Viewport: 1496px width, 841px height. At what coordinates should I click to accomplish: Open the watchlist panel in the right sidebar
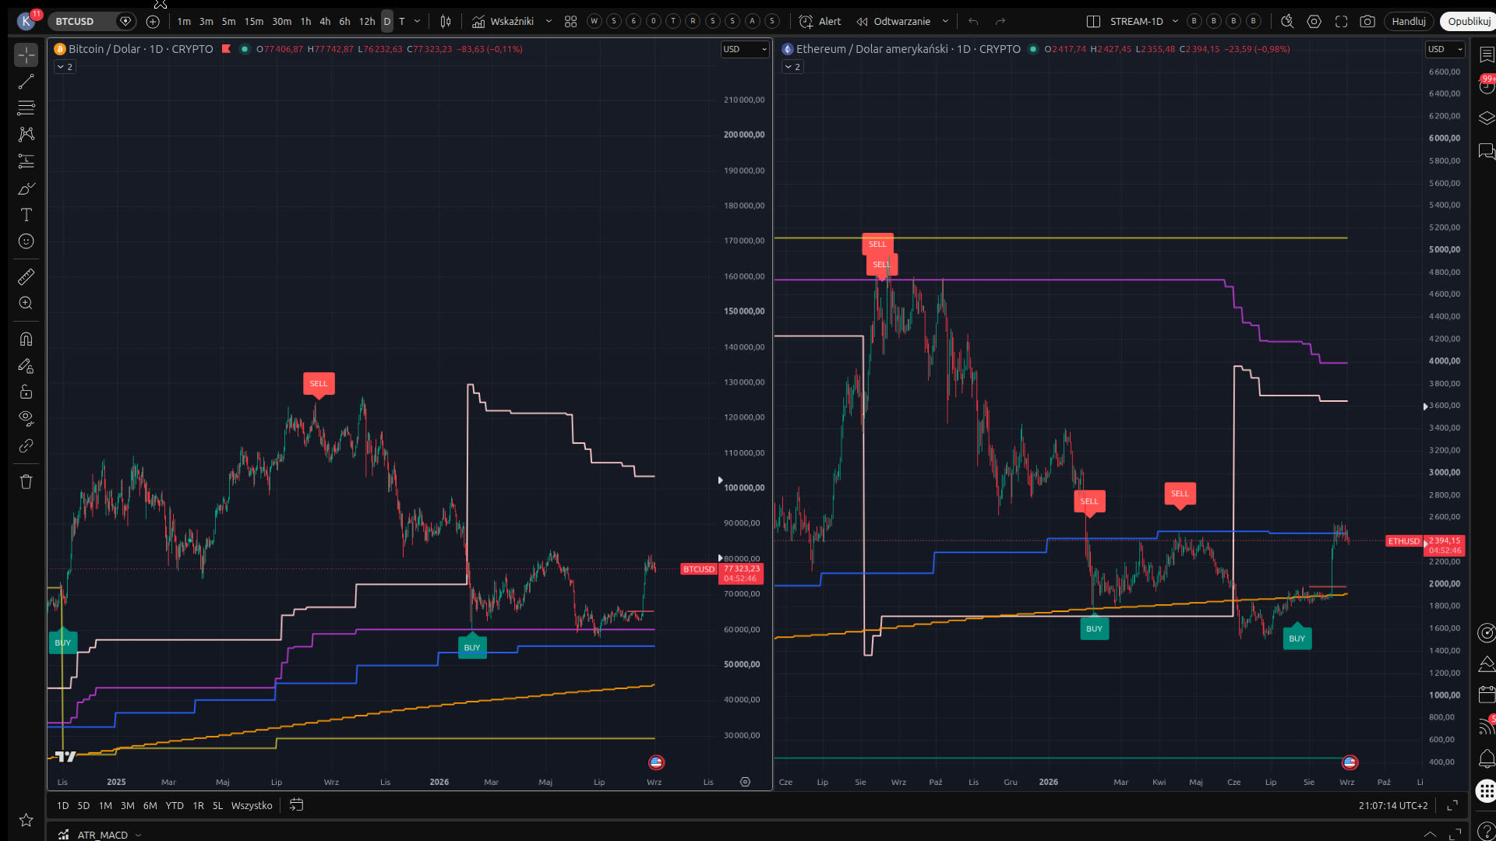coord(1487,55)
